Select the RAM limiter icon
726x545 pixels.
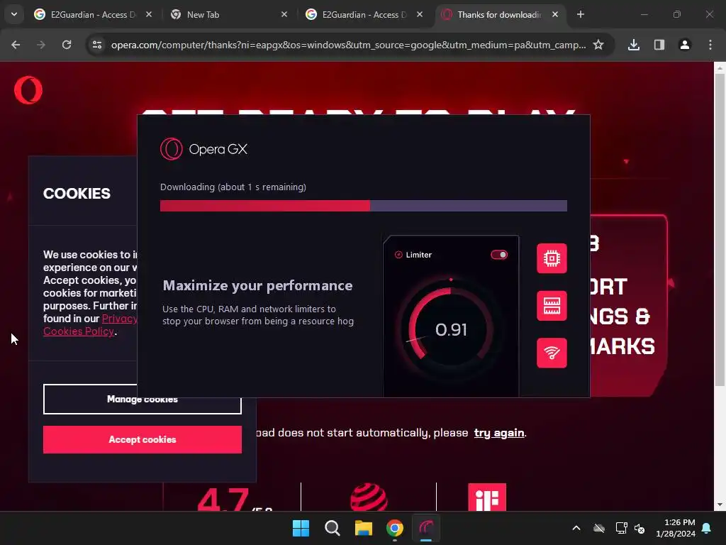pyautogui.click(x=552, y=306)
